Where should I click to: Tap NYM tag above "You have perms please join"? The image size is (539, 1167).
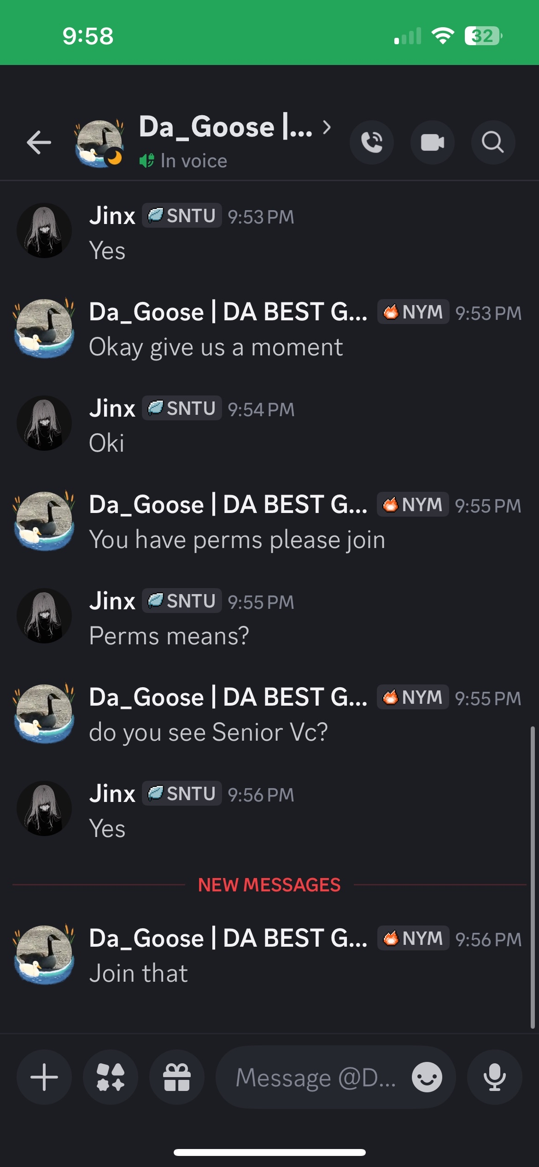[413, 505]
